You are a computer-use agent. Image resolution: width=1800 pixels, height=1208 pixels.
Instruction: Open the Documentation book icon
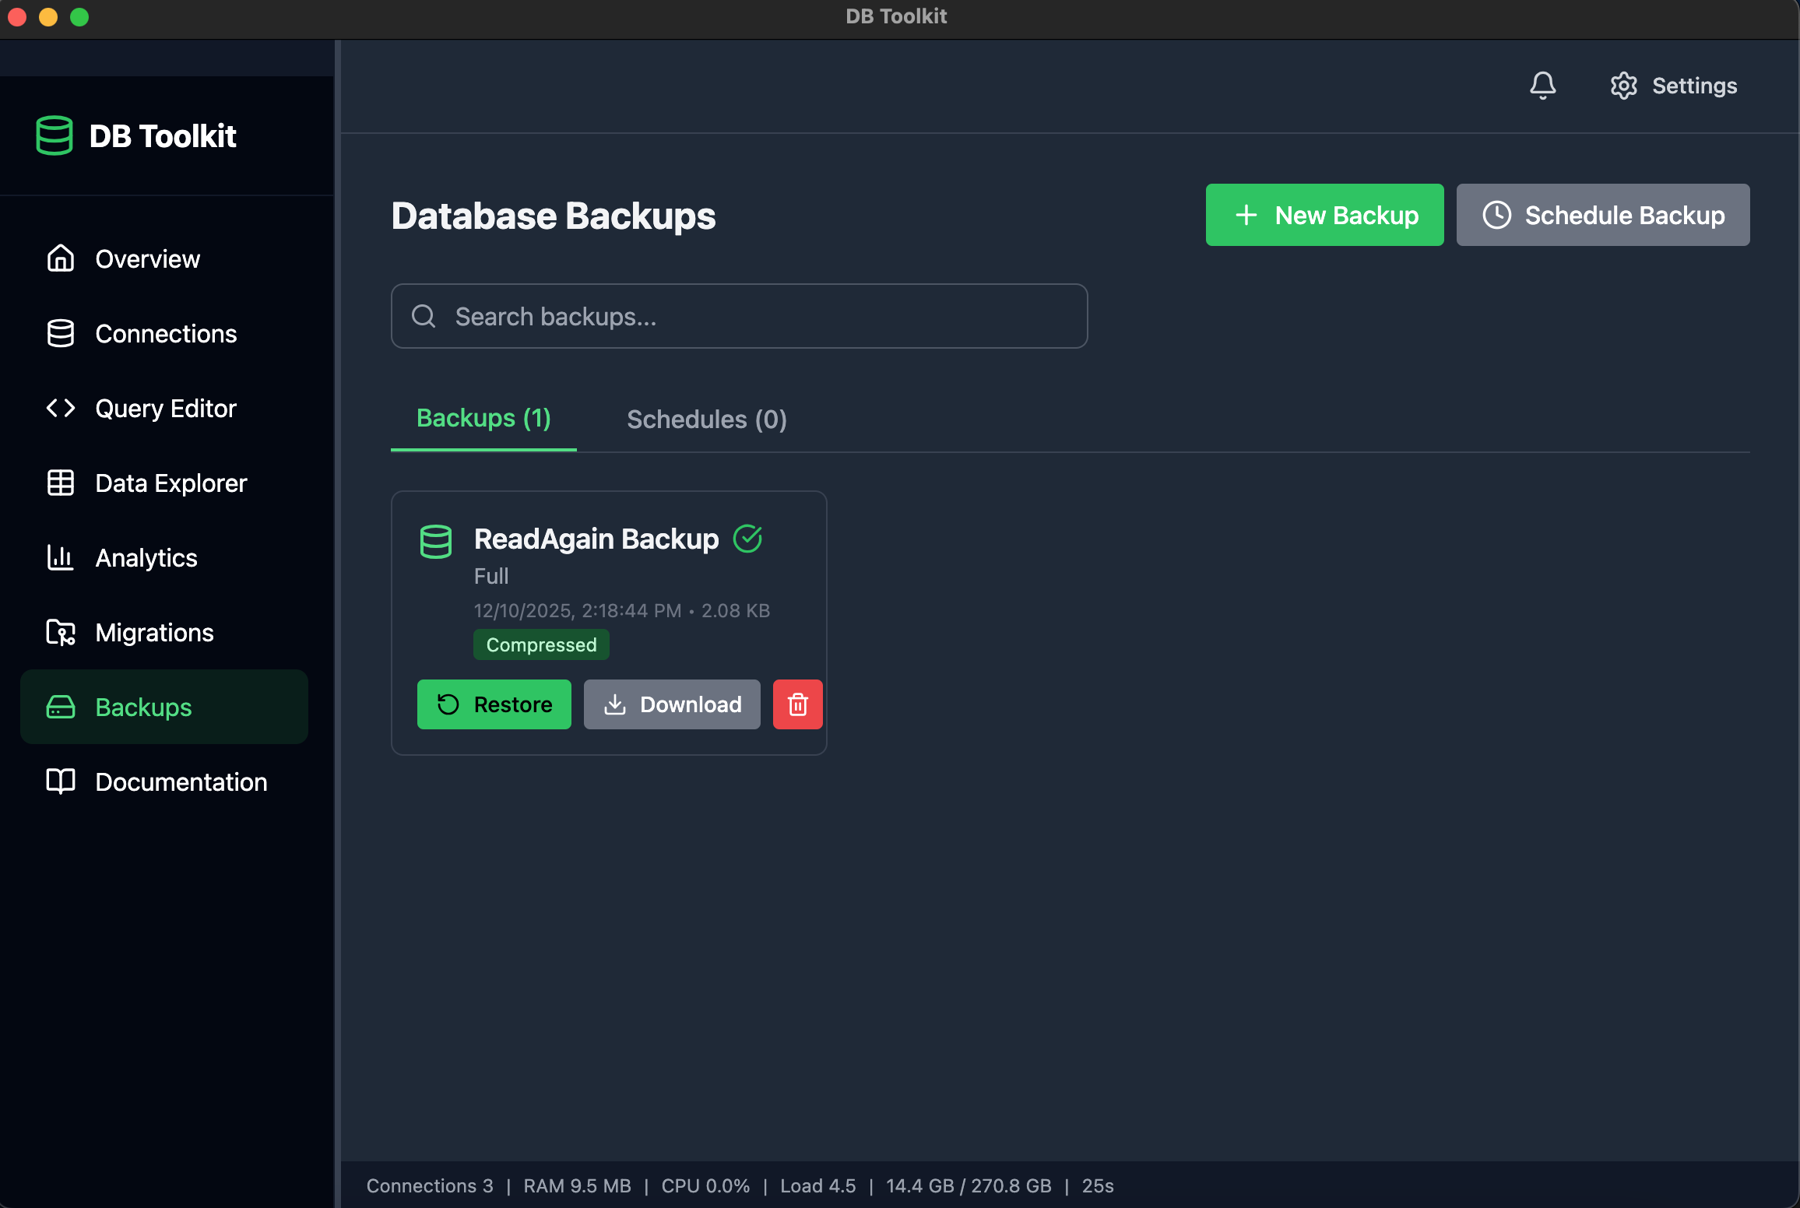61,781
